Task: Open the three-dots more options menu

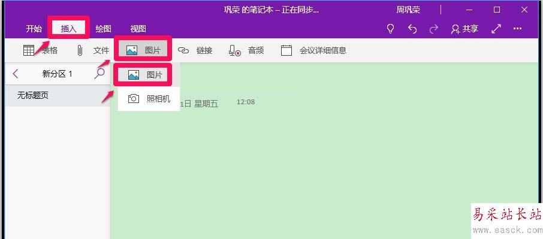Action: click(517, 29)
